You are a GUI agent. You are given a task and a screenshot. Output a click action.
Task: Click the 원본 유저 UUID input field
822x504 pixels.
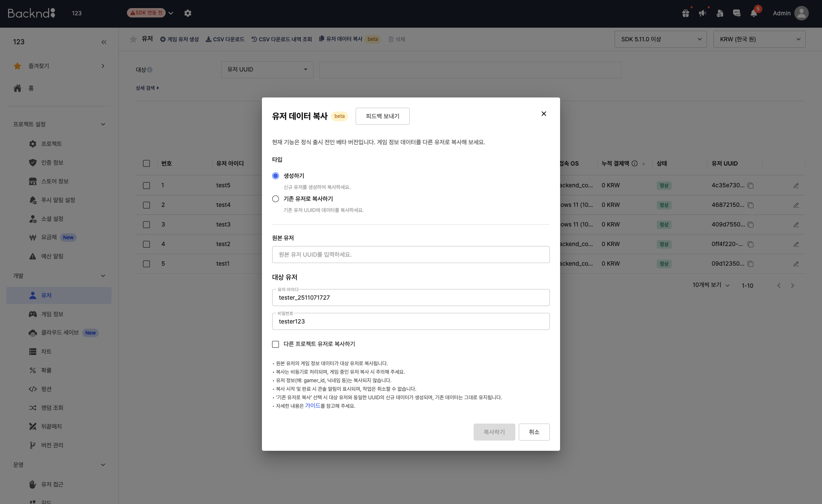click(x=411, y=254)
